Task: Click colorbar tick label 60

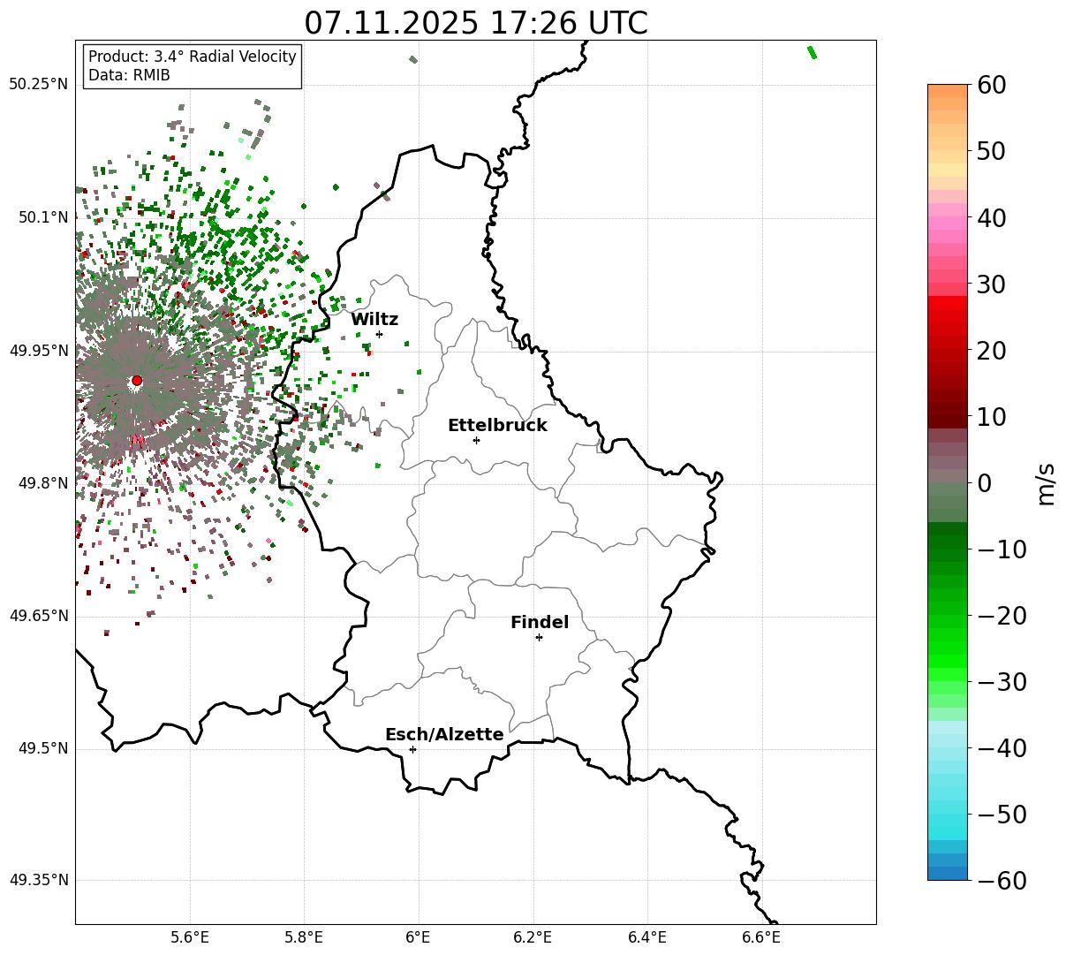Action: coord(992,85)
